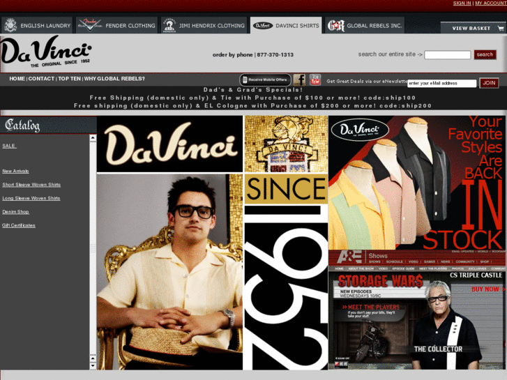Screen dimensions: 507x380
Task: Click the site search input field
Action: [x=448, y=55]
